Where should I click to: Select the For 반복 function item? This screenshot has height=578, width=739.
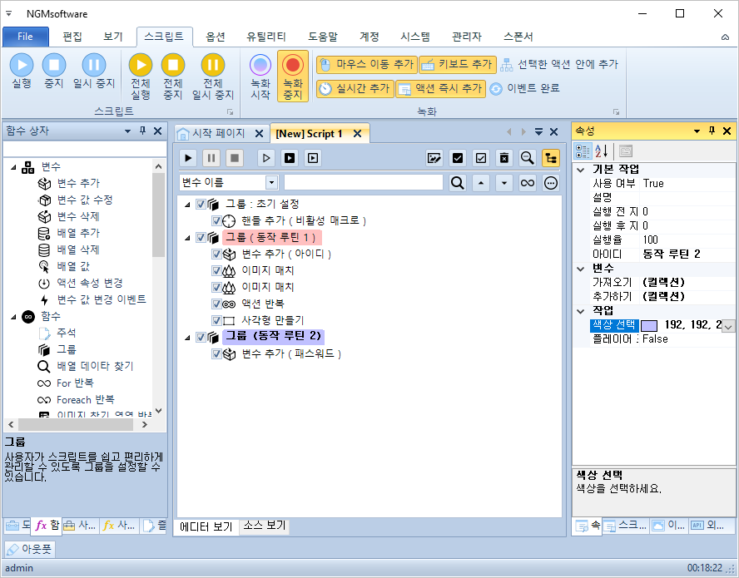(x=75, y=383)
